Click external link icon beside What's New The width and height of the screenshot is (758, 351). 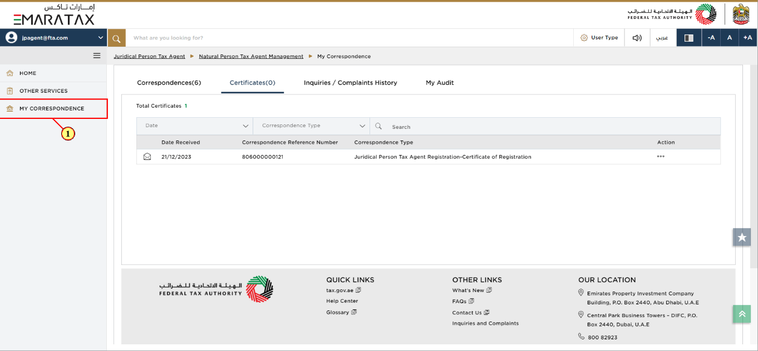[489, 290]
